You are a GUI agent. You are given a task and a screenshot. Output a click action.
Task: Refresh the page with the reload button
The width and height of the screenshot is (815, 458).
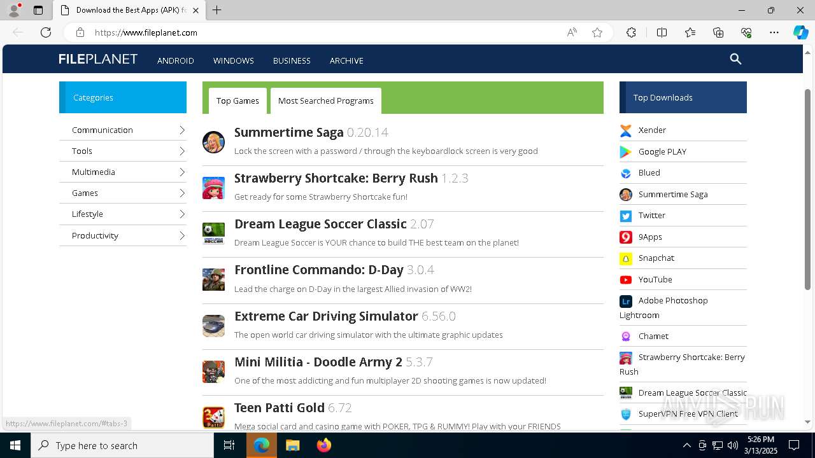point(46,32)
